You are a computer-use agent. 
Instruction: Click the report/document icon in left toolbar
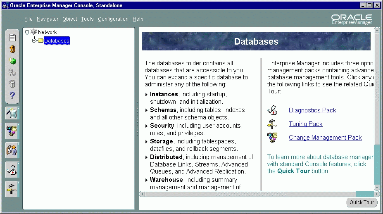coord(12,38)
